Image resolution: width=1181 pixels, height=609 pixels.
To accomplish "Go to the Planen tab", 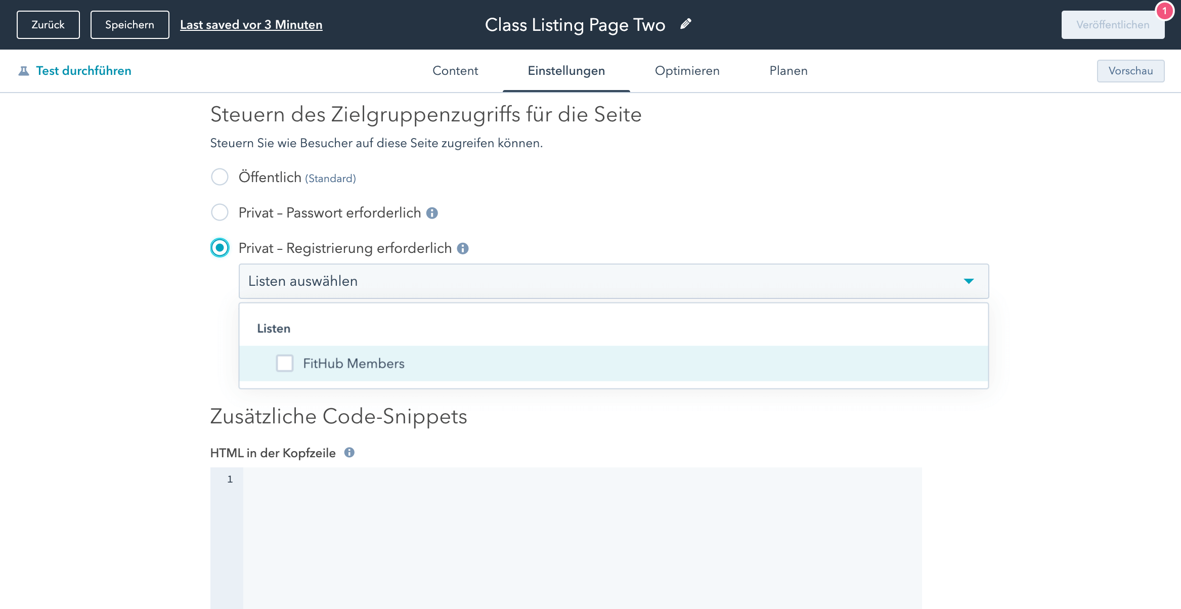I will pyautogui.click(x=788, y=71).
